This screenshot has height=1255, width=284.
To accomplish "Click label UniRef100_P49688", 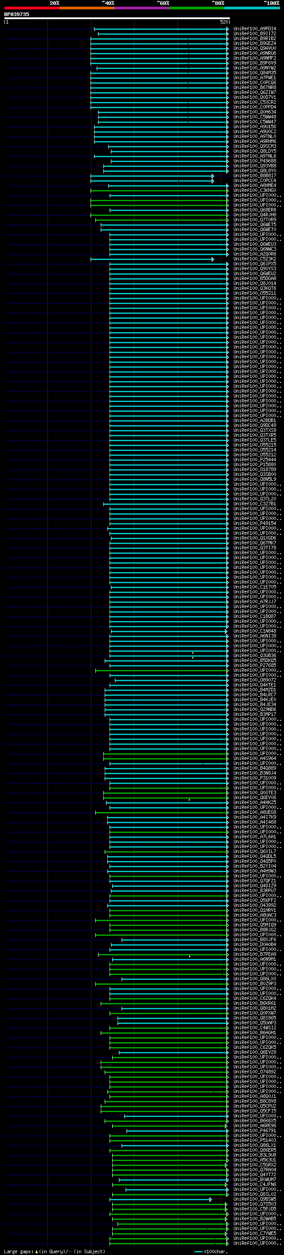I will [x=254, y=161].
